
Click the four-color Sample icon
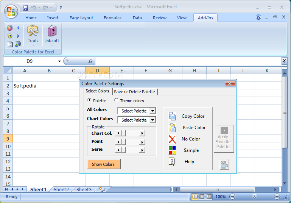click(x=172, y=150)
